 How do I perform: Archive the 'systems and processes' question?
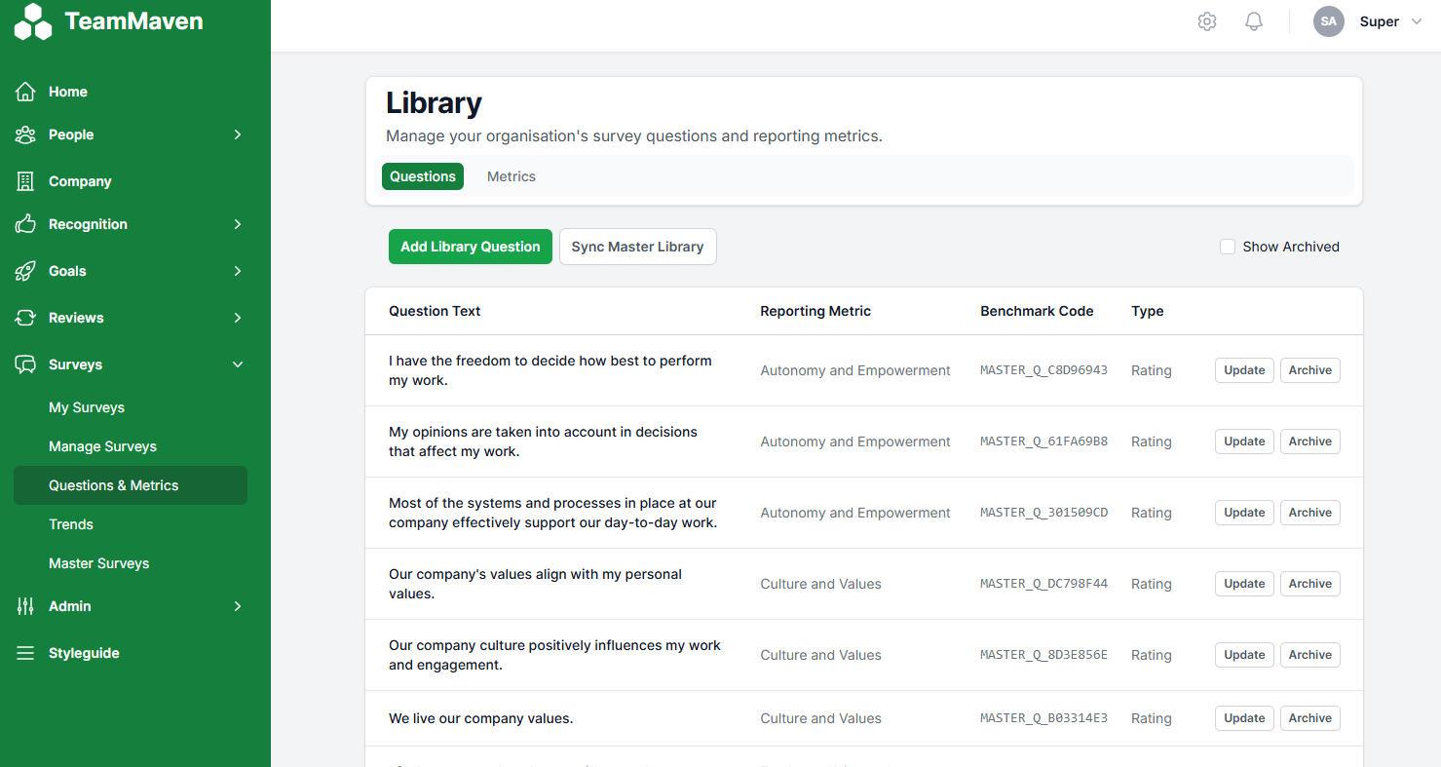1310,513
